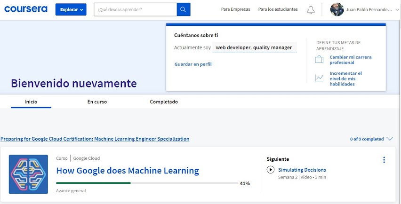The image size is (401, 204).
Task: Open the Para Empresas link
Action: (x=235, y=9)
